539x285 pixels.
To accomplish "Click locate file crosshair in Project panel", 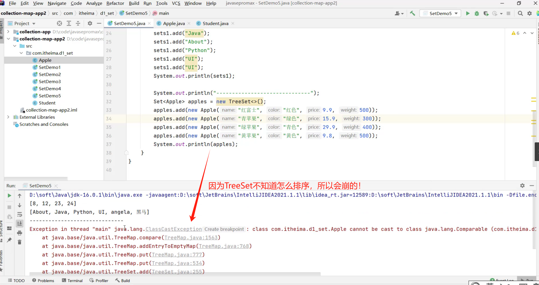I will pos(59,23).
